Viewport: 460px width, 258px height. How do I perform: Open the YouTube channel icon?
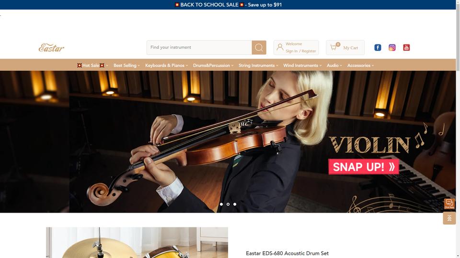click(x=406, y=47)
